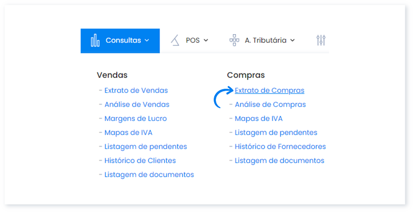Open the settings sliders icon
The image size is (413, 212).
pos(321,40)
